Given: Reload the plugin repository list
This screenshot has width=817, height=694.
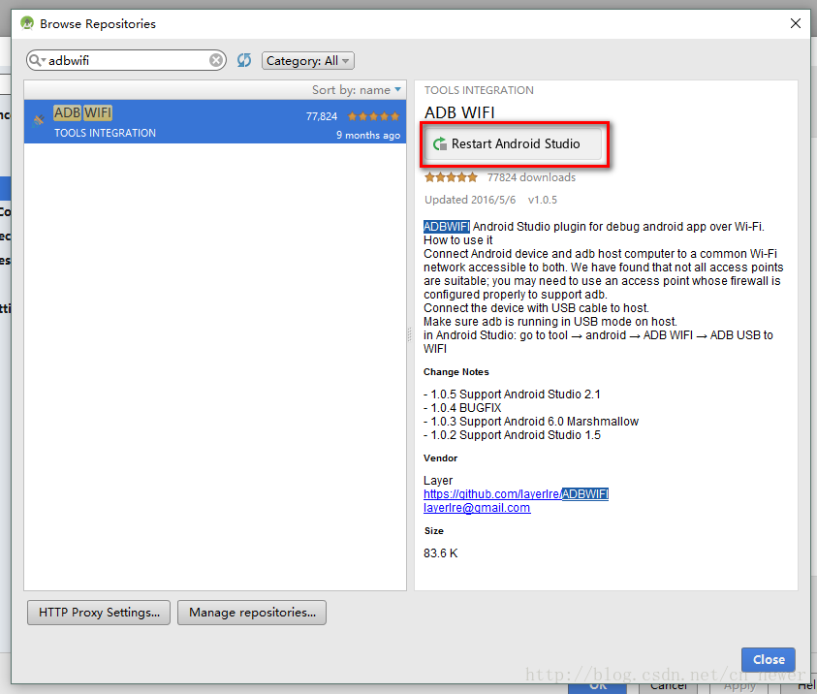Looking at the screenshot, I should coord(244,60).
